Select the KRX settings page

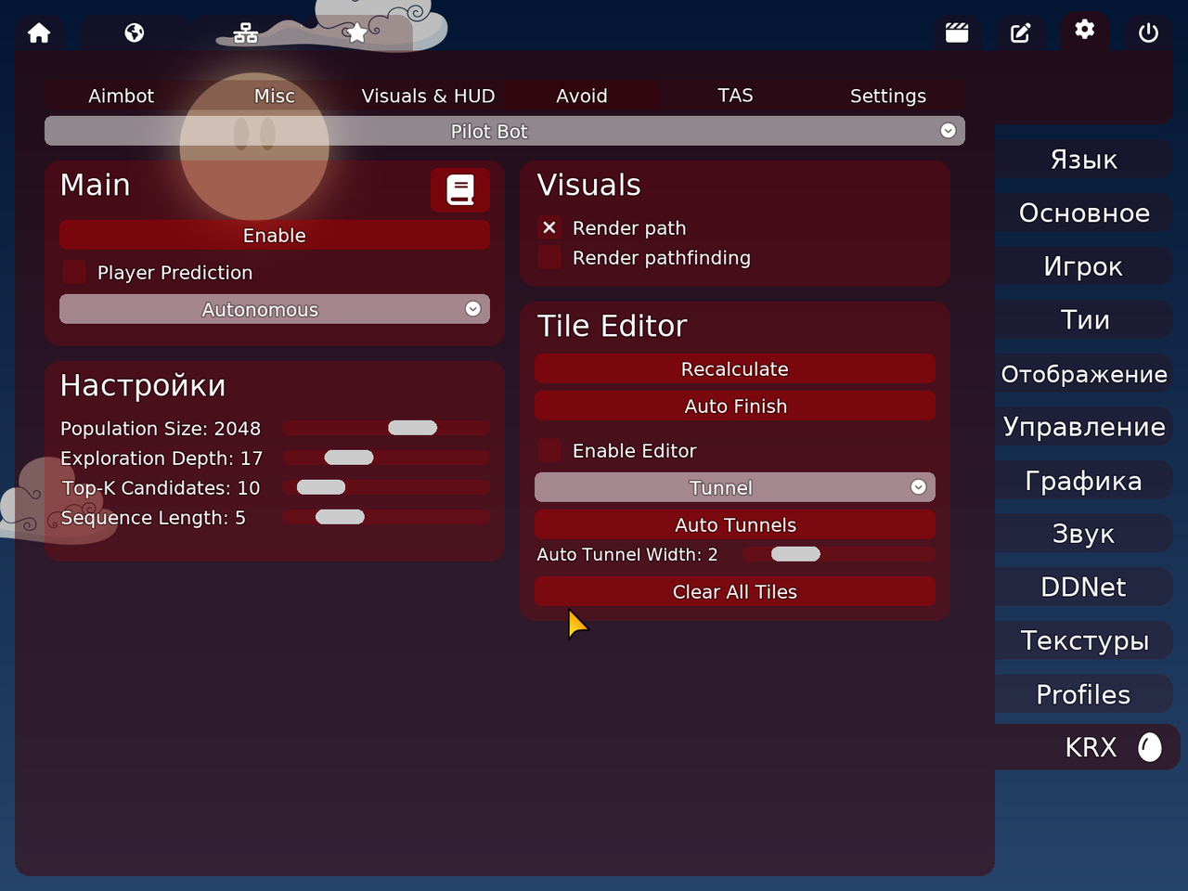pos(1086,747)
